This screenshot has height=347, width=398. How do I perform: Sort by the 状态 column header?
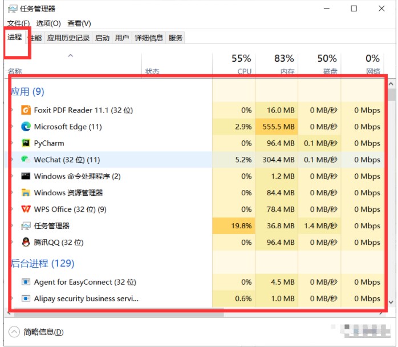(x=177, y=64)
